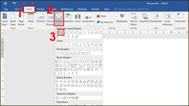The image size is (189, 106).
Task: Open Customize Quick Access Toolbar dropdown
Action: pyautogui.click(x=33, y=3)
